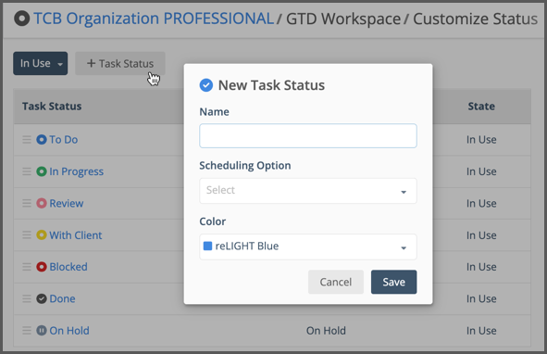
Task: Click the blue check icon beside New Task Status
Action: tap(206, 85)
